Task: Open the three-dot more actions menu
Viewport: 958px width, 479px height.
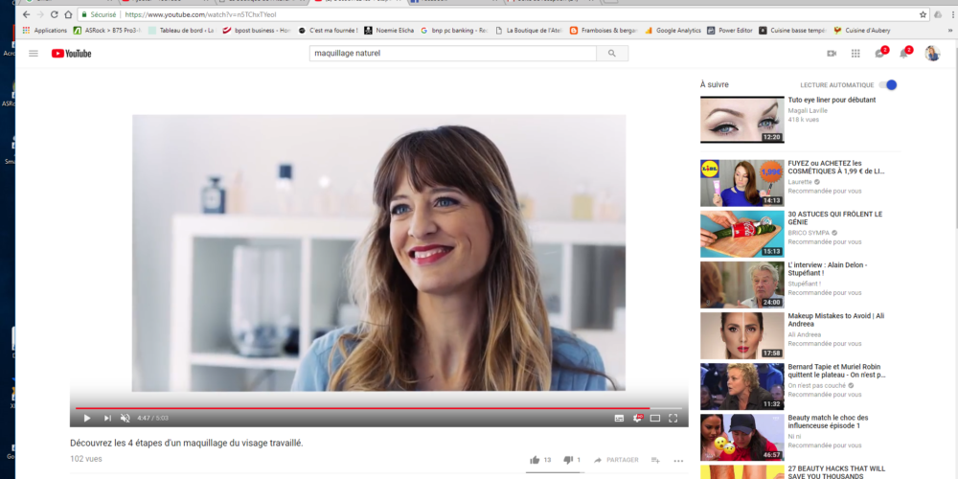Action: coord(678,461)
